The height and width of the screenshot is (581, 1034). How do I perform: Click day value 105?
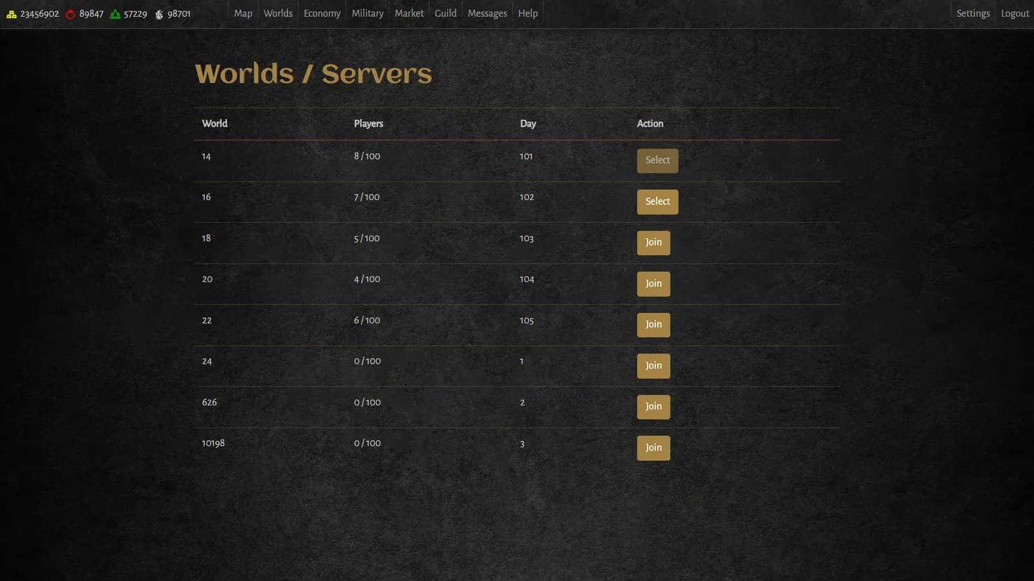[527, 321]
